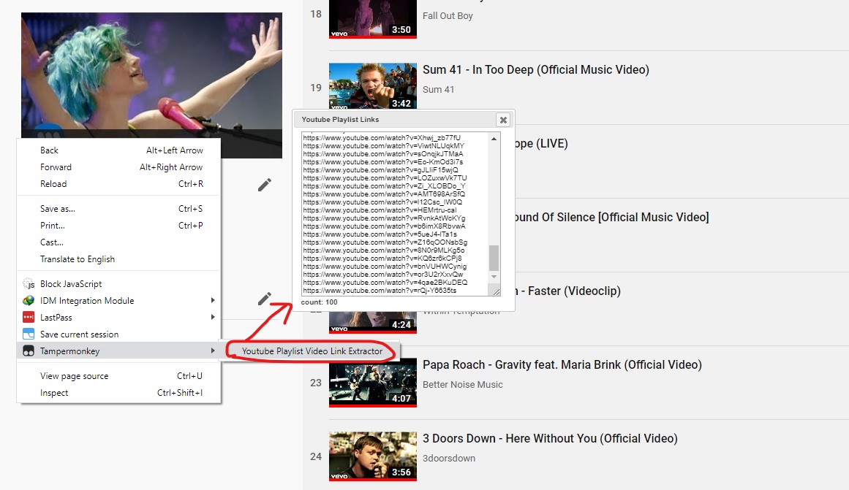Click the IDM Integration Module icon
849x490 pixels.
coord(29,301)
